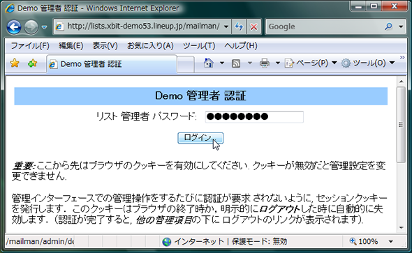Click the RSS feeds icon
Screen dimensions: 412x253
(x=236, y=63)
